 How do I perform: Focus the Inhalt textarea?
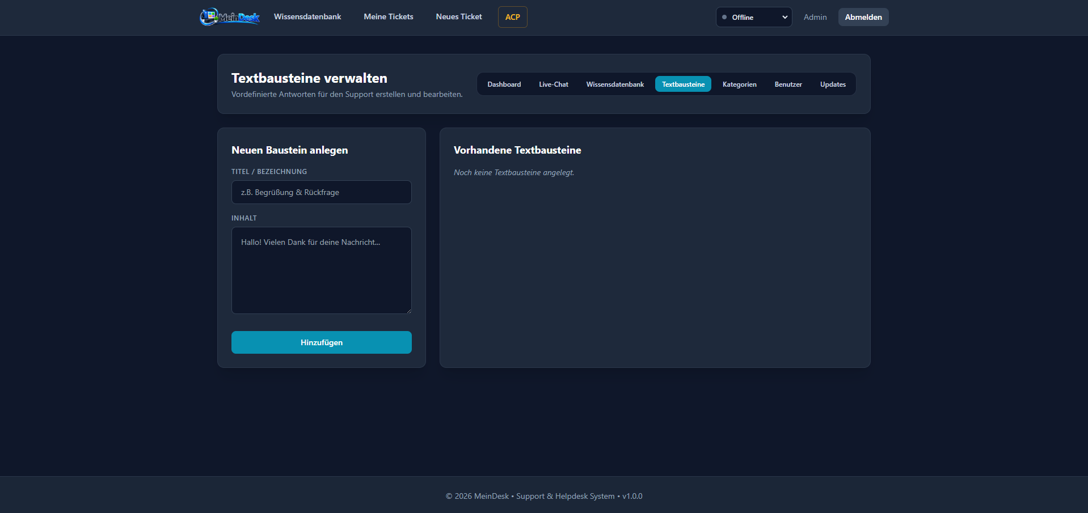322,270
